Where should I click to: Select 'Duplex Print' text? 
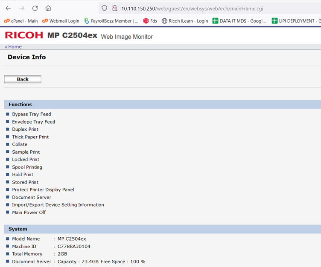[x=25, y=129]
